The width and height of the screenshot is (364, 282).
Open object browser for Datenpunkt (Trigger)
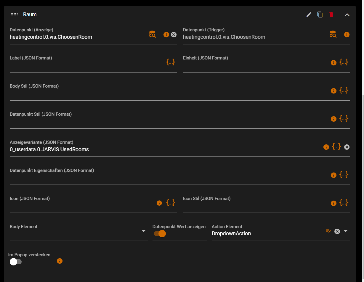[x=333, y=34]
